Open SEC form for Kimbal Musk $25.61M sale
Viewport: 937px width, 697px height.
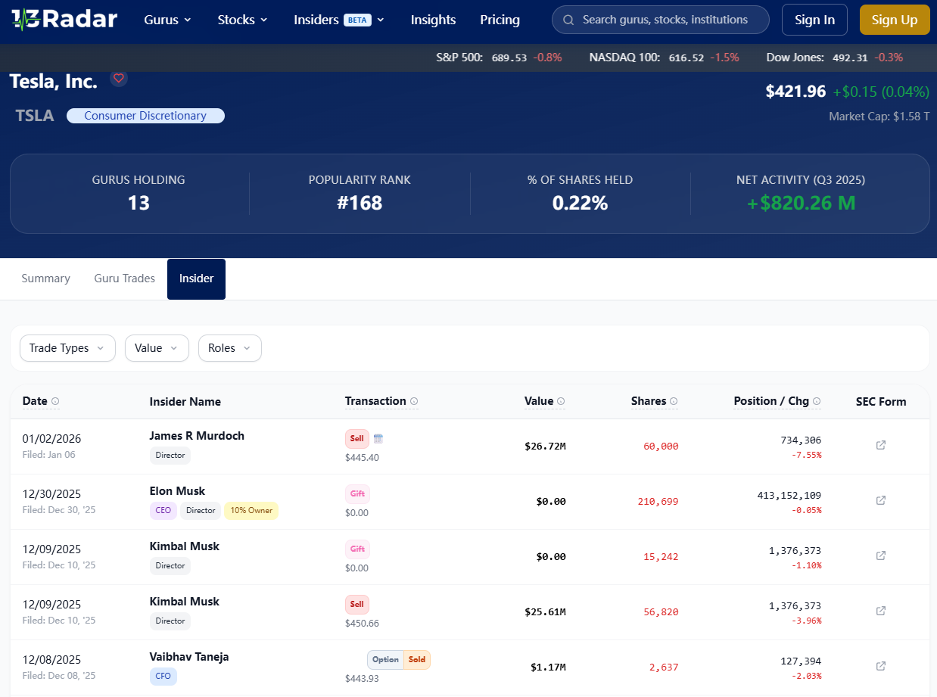click(881, 611)
